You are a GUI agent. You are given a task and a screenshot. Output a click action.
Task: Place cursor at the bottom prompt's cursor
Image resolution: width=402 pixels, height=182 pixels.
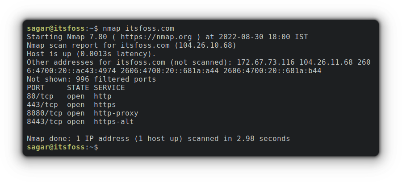tap(105, 147)
